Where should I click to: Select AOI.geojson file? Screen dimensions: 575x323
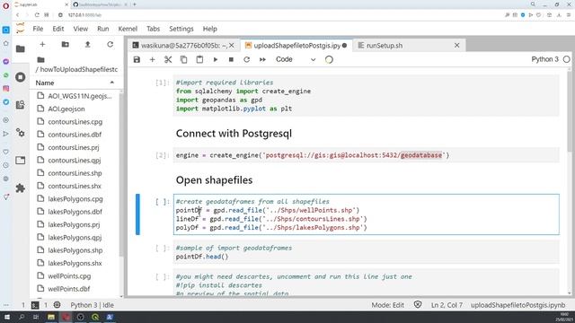pyautogui.click(x=75, y=109)
